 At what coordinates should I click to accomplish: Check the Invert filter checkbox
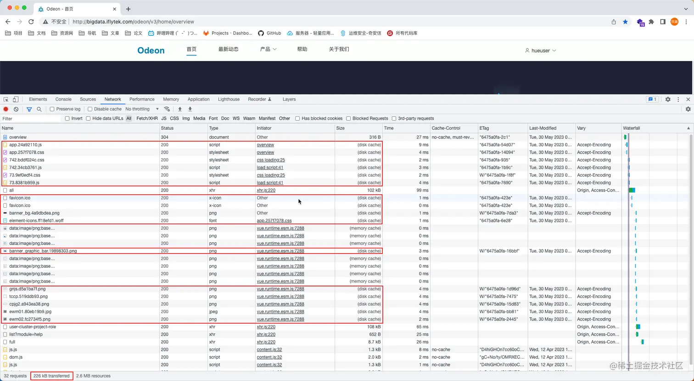(x=67, y=118)
